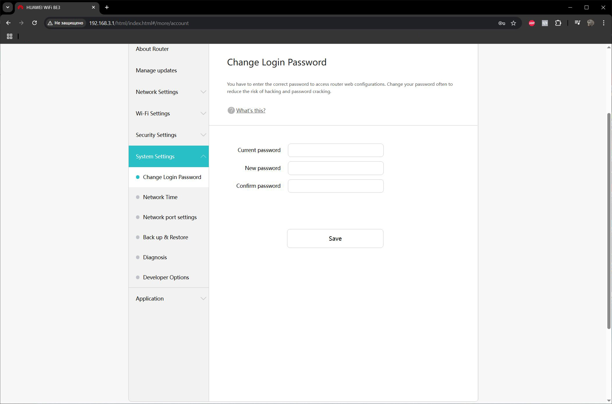Screen dimensions: 612x404
Task: Expand Wi-Fi Settings chevron
Action: click(203, 113)
